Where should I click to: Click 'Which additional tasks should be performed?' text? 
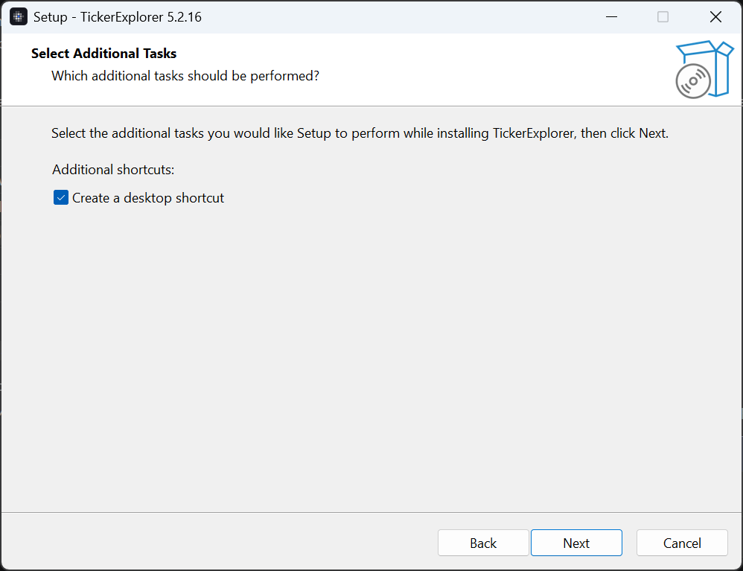coord(185,76)
